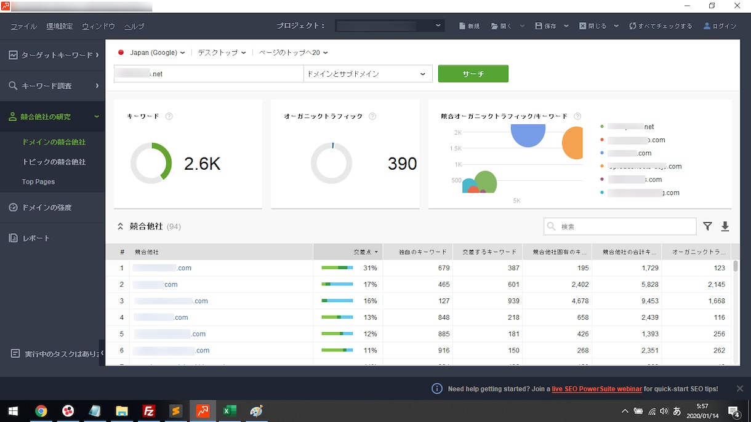Click the green サーチ button

click(x=473, y=74)
